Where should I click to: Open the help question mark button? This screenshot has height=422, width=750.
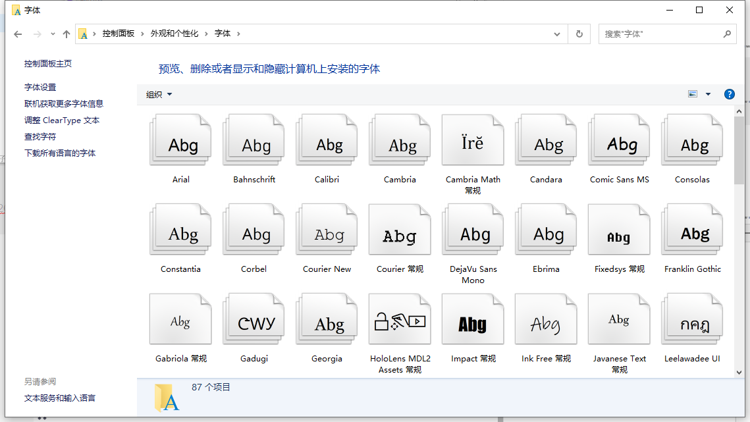coord(729,93)
